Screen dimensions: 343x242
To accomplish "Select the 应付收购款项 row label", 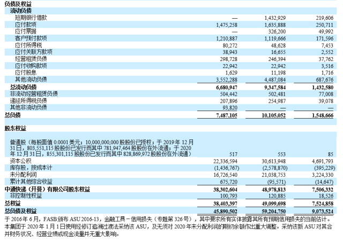I will coord(31,66).
